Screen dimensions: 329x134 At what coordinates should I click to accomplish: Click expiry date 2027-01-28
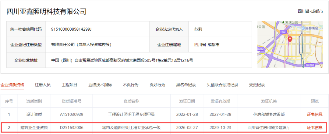[x=220, y=114]
